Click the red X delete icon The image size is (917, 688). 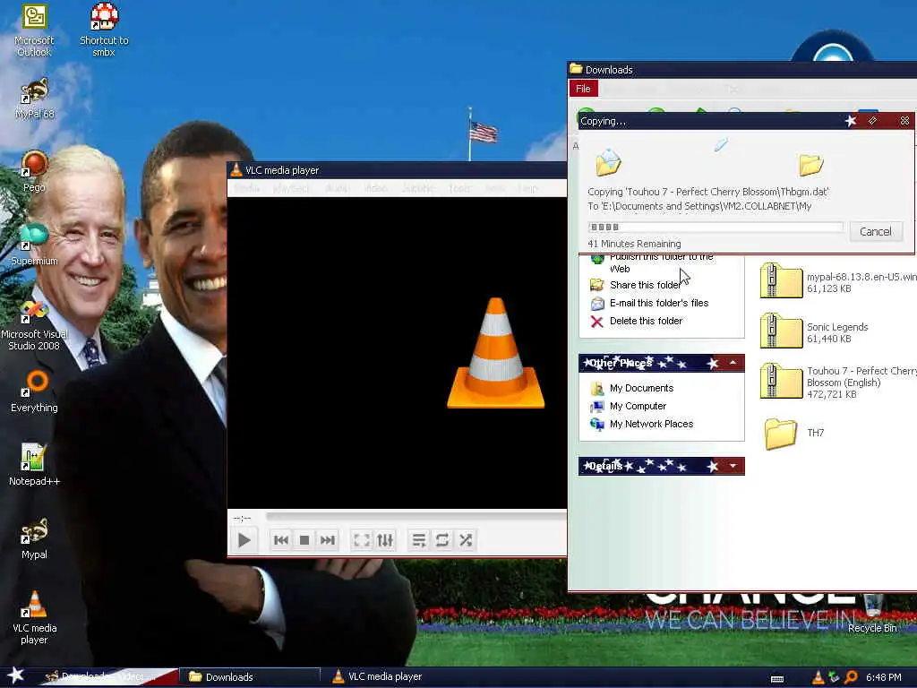click(596, 322)
